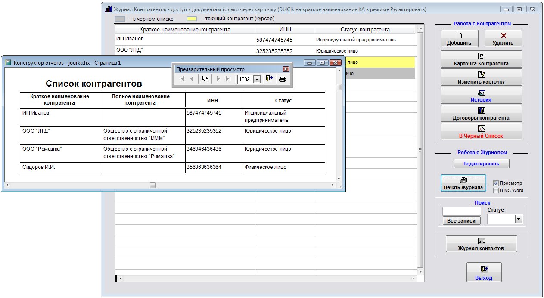Open the Журнал контактов
The width and height of the screenshot is (544, 298).
[481, 244]
